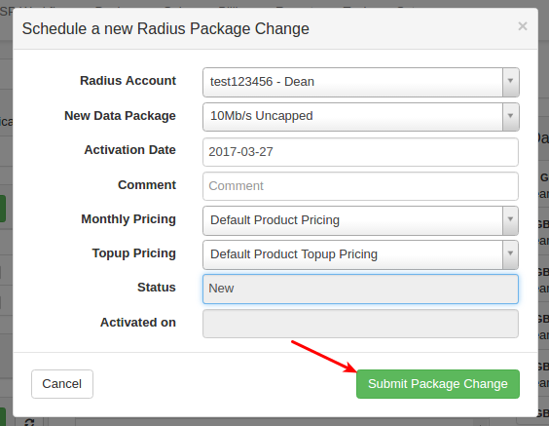Select the Status field showing New
The image size is (549, 426).
360,289
